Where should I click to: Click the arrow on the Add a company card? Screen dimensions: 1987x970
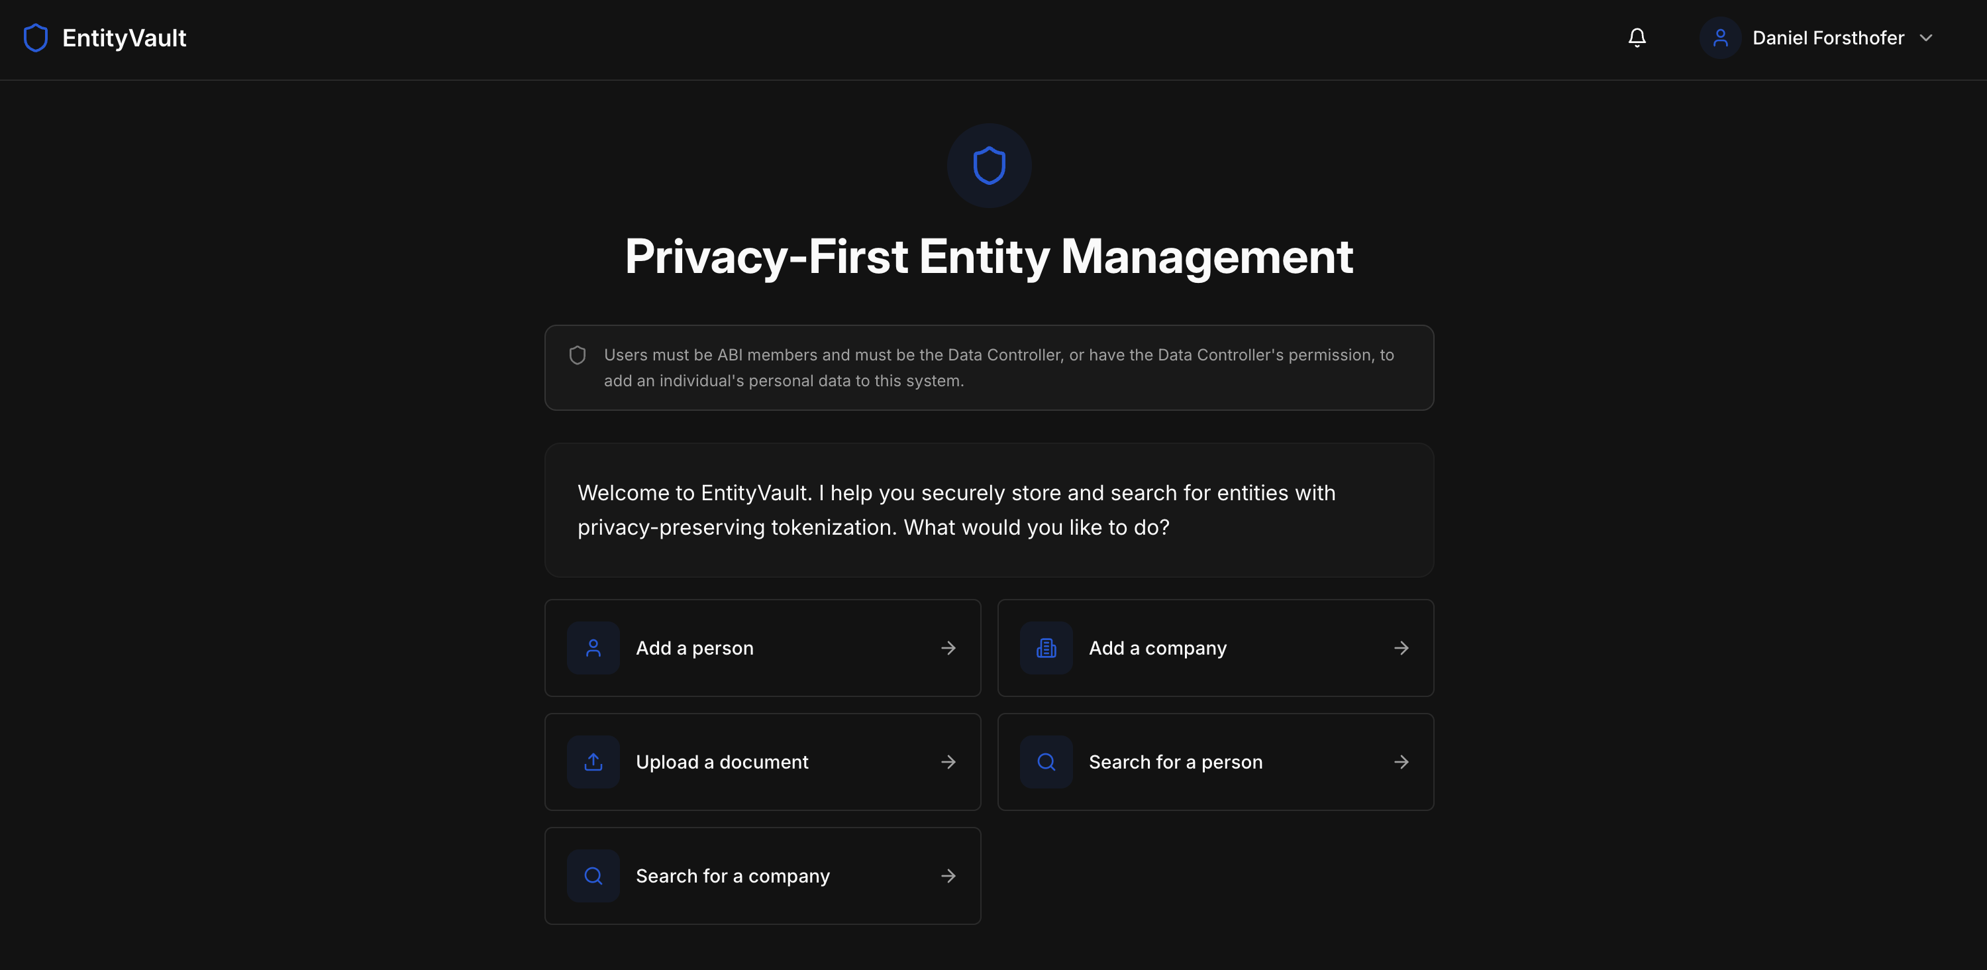1401,648
